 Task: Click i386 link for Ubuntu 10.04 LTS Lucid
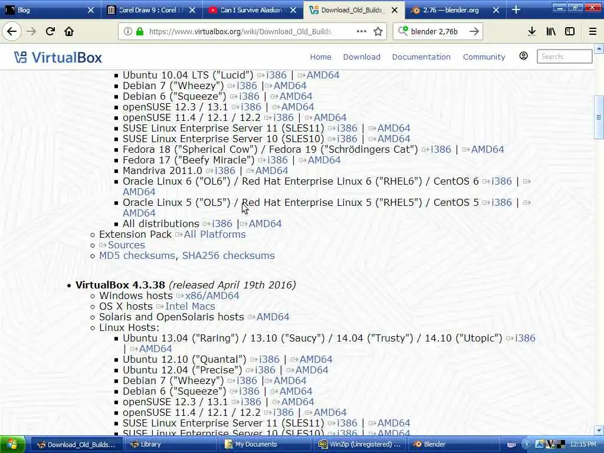pyautogui.click(x=276, y=75)
